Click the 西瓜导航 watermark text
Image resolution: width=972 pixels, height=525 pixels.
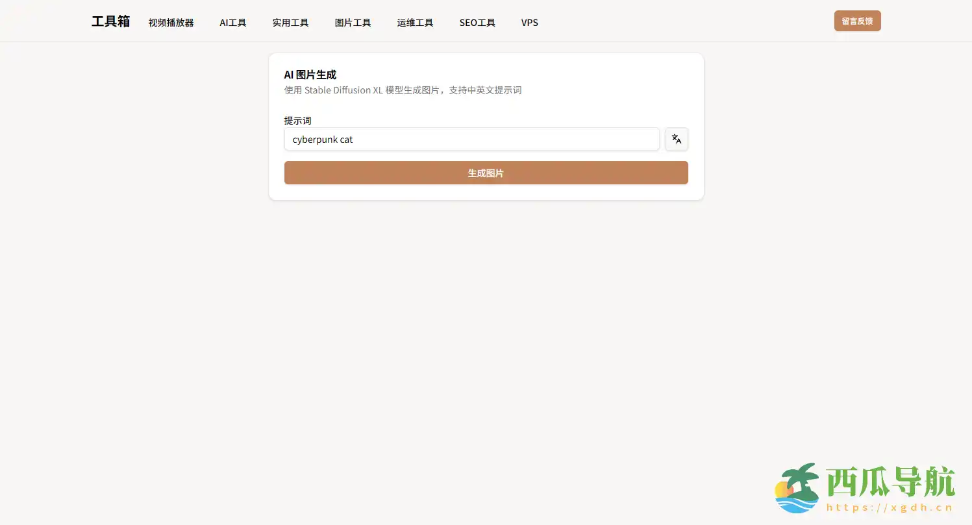click(890, 482)
